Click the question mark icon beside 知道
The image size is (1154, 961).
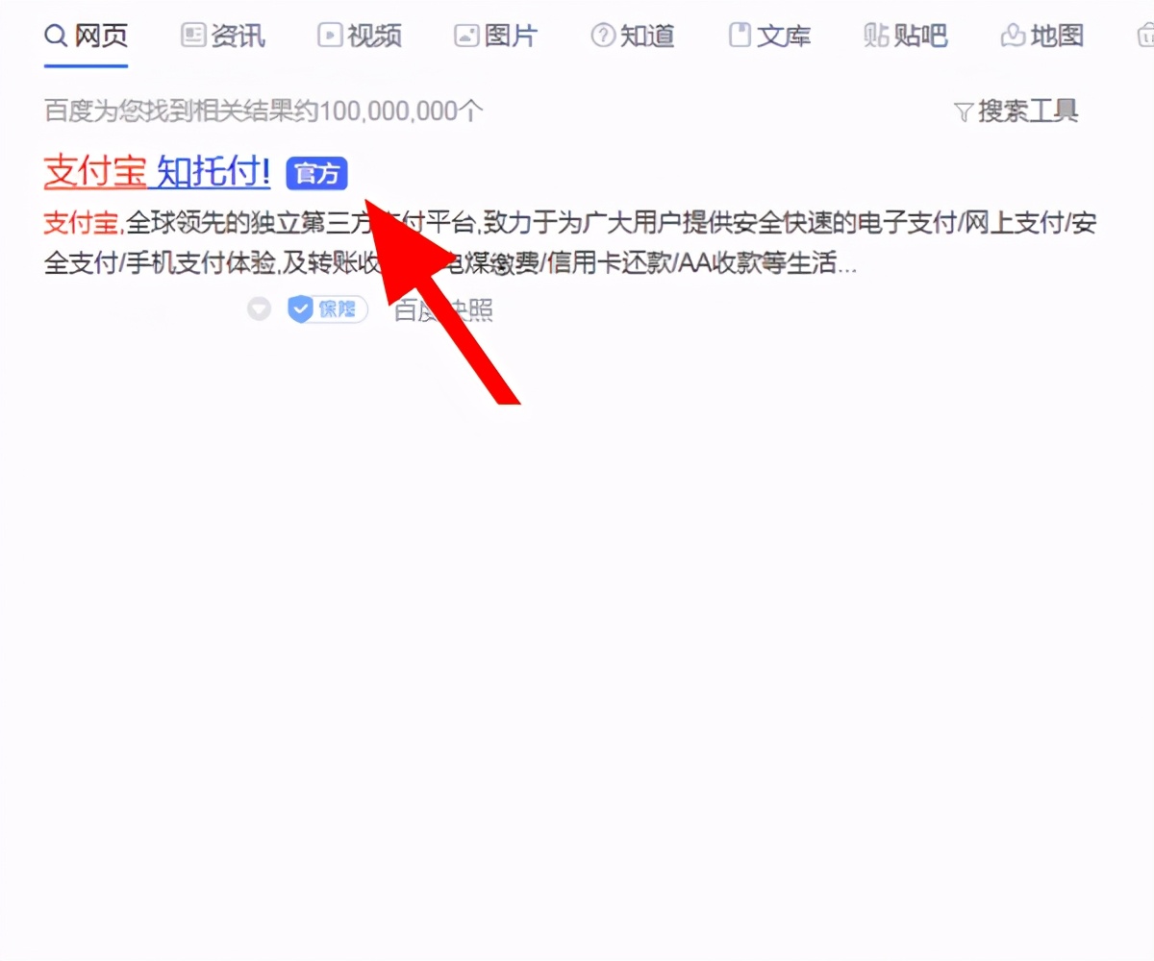click(x=602, y=34)
